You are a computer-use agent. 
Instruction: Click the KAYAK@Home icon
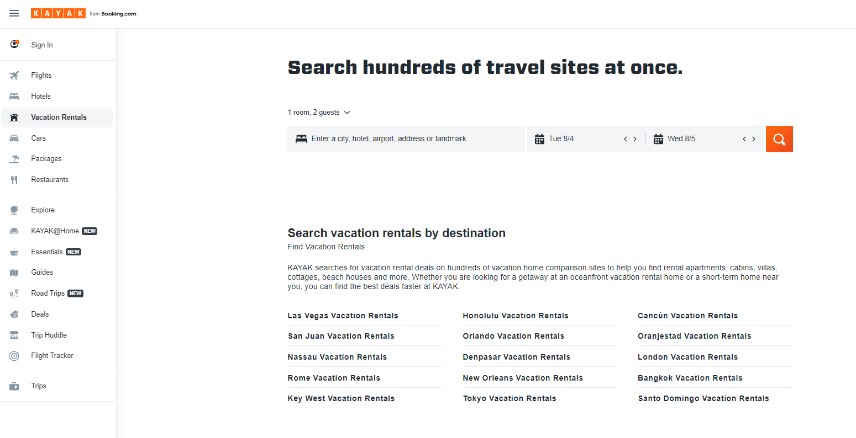pyautogui.click(x=14, y=231)
